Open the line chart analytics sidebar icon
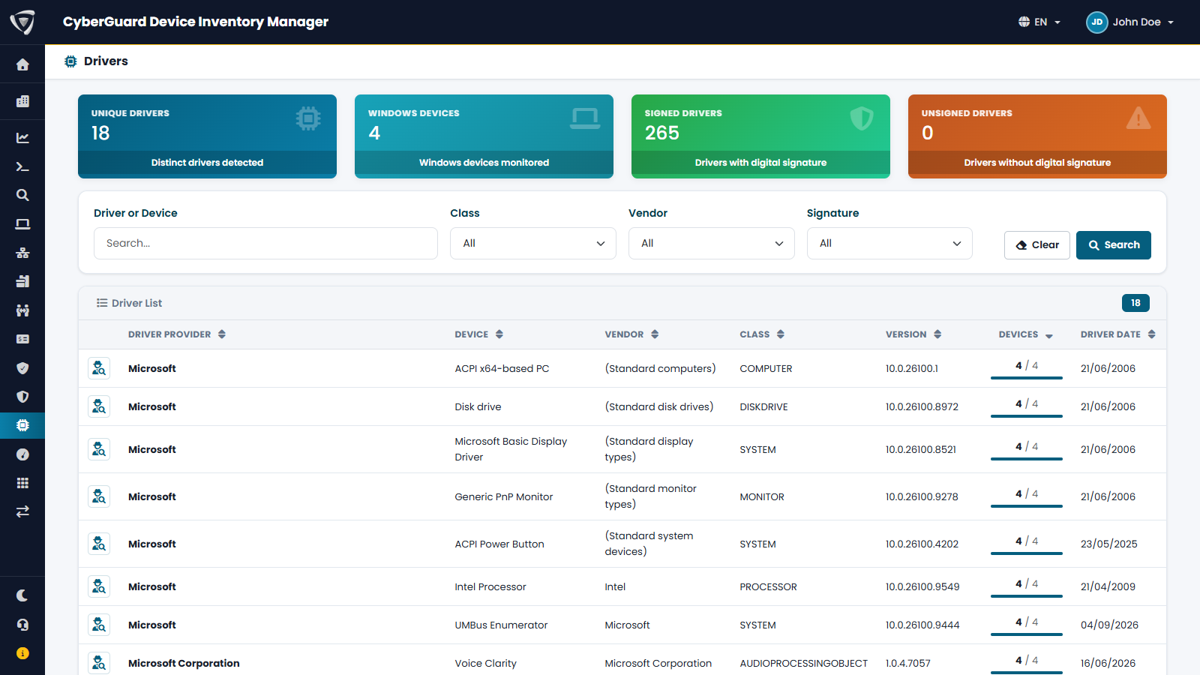 (22, 138)
